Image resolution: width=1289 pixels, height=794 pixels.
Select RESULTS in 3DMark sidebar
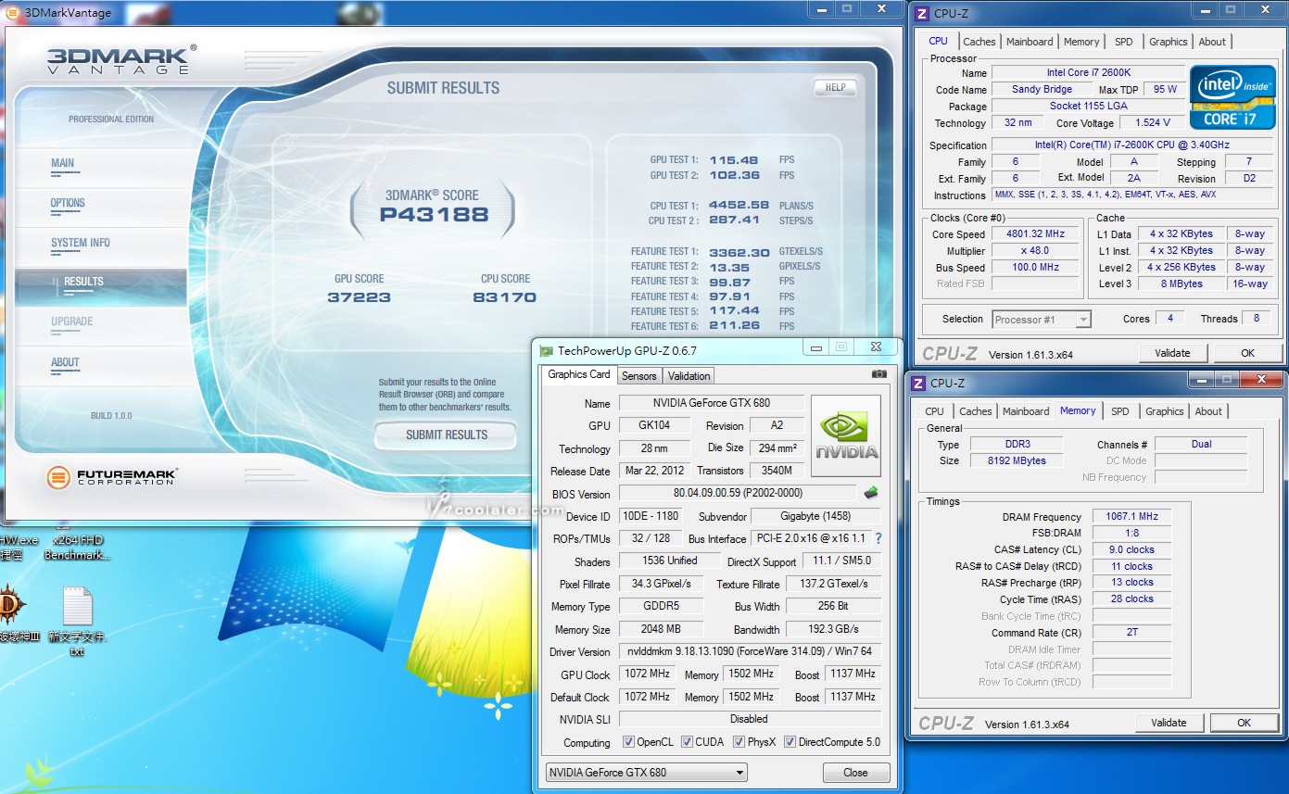pyautogui.click(x=83, y=282)
